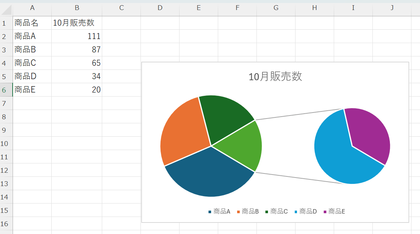Click the 商品A legend entry
The width and height of the screenshot is (420, 234).
[x=221, y=211]
